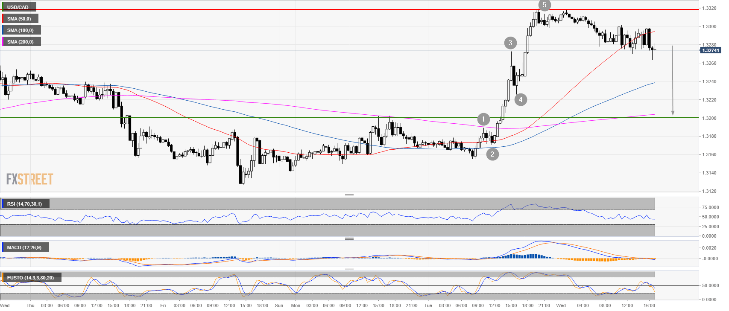Click the splitter handle between RSI and MACD panes

tap(349, 238)
